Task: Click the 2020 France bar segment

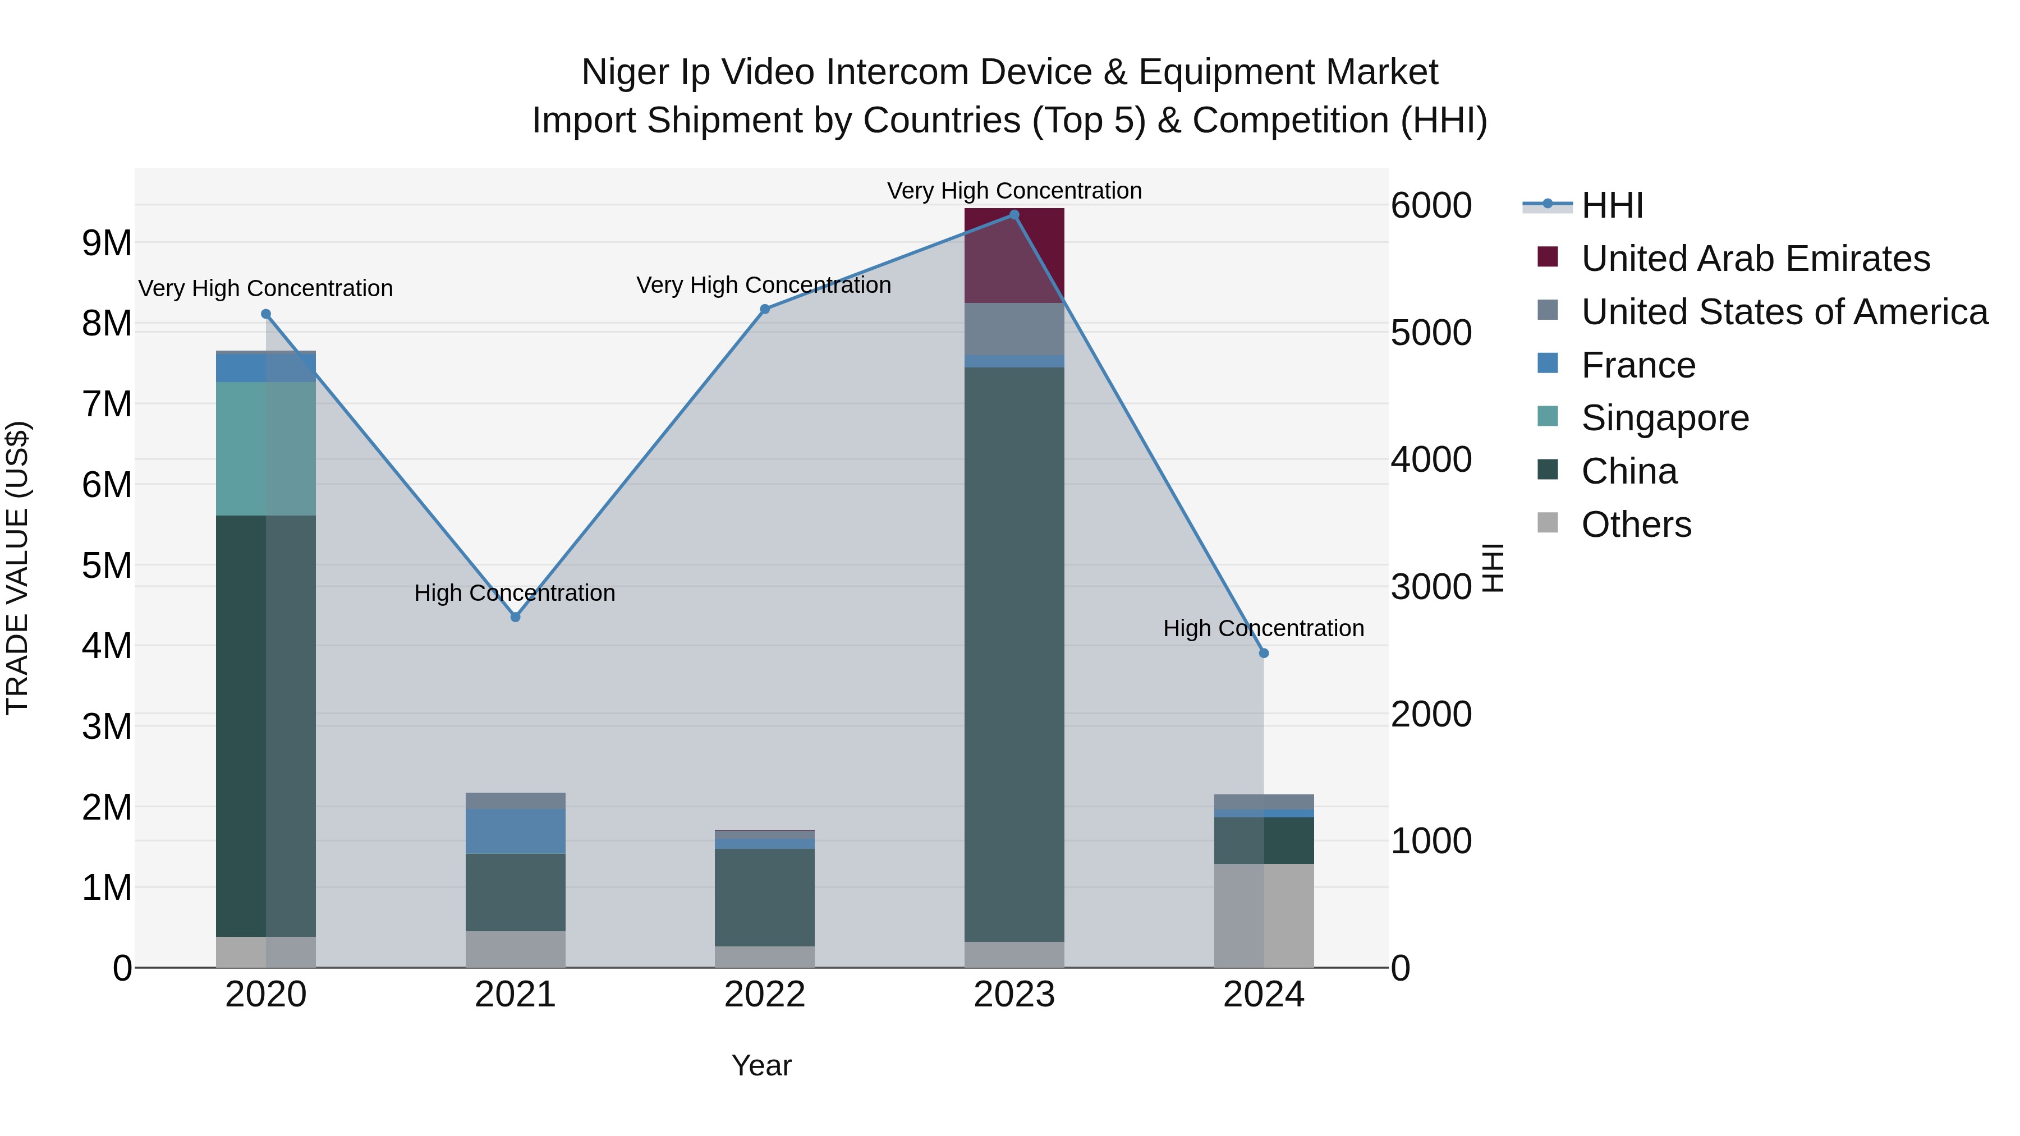Action: [x=266, y=367]
